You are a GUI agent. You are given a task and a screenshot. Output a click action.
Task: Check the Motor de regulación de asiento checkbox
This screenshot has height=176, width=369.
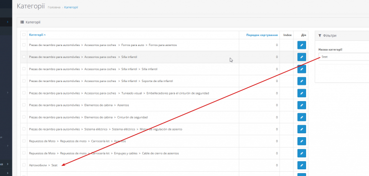[24, 129]
